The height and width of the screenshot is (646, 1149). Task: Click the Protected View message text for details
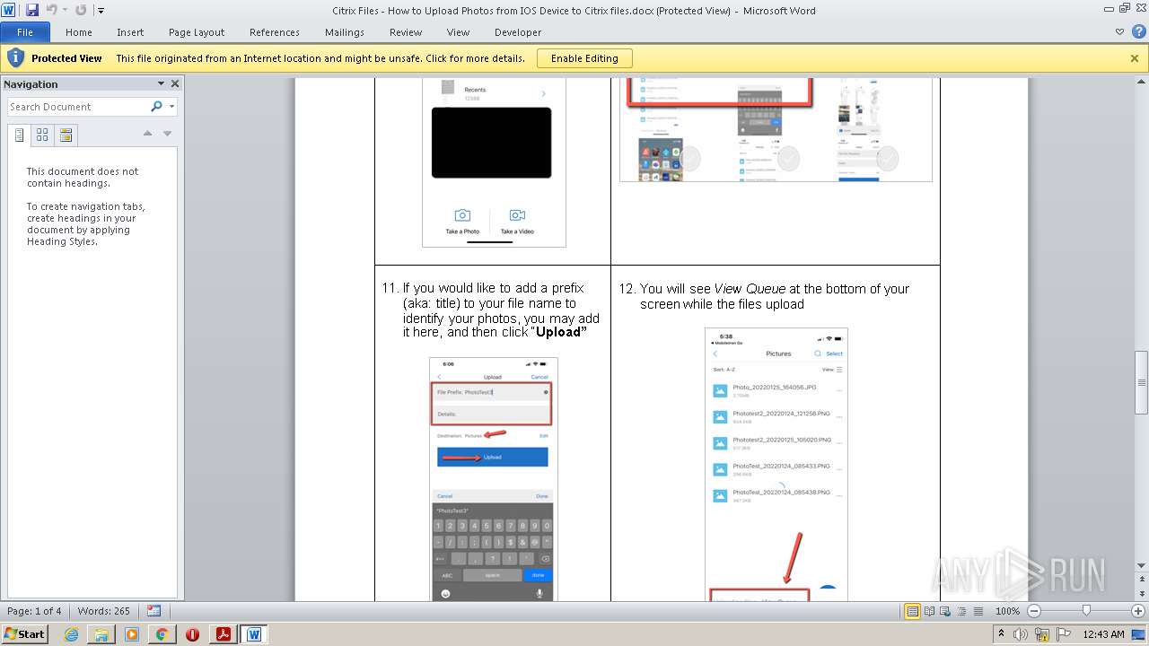[x=320, y=58]
